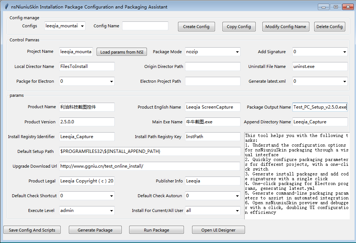Click the Origin Director Path field
This screenshot has height=243, width=356.
212,66
